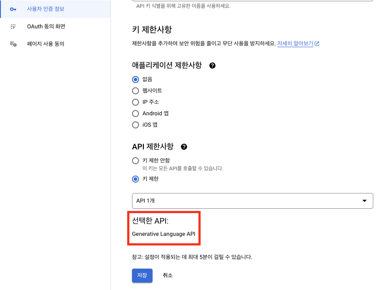Click the 저장 button
The image size is (389, 290).
pos(142,276)
